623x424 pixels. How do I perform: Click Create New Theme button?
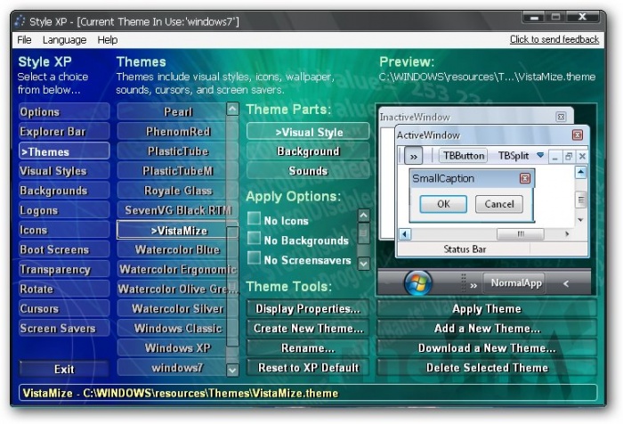click(x=308, y=328)
